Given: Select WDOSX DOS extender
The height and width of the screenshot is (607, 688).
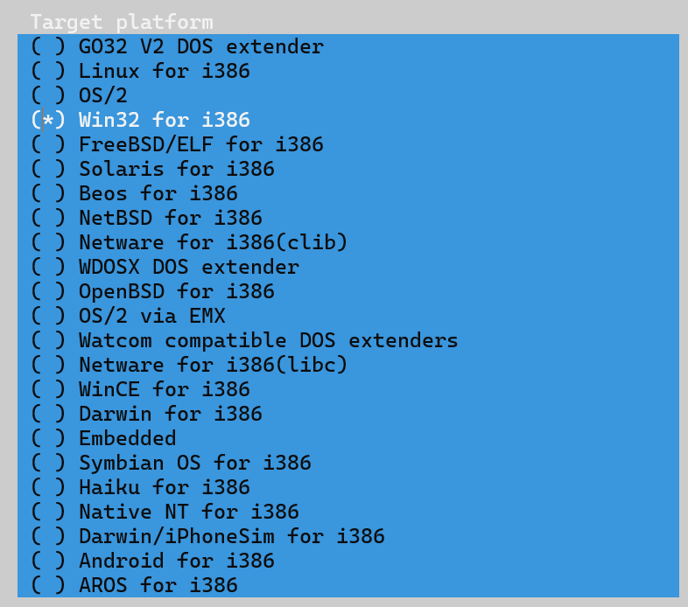Looking at the screenshot, I should [165, 267].
